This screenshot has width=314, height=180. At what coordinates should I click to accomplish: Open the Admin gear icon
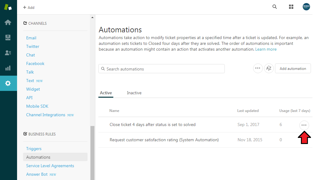[x=8, y=83]
